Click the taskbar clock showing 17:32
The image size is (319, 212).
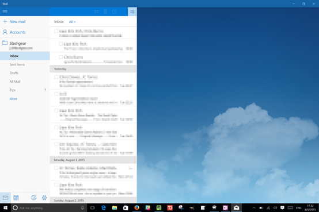coord(310,208)
